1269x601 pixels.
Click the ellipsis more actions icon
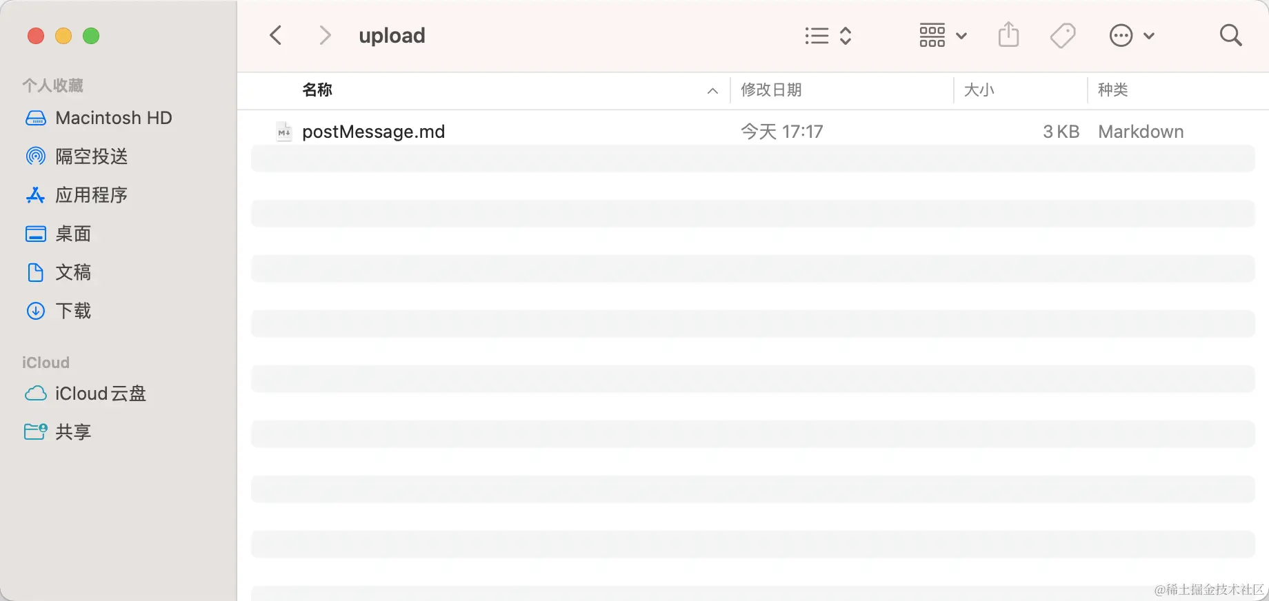click(x=1121, y=35)
